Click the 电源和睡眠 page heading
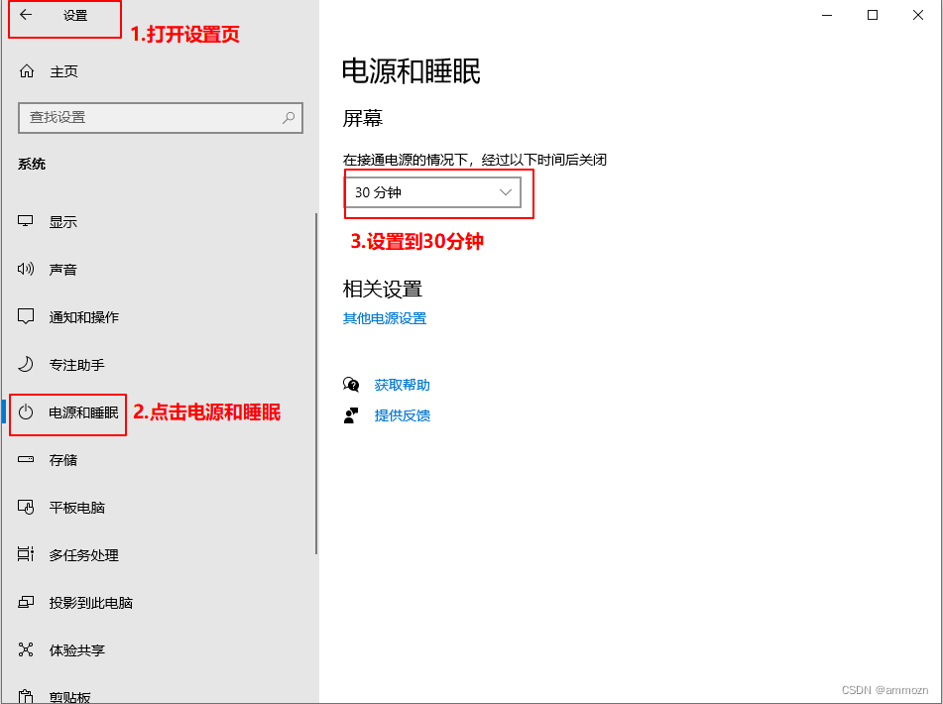Screen dimensions: 943x704 412,71
